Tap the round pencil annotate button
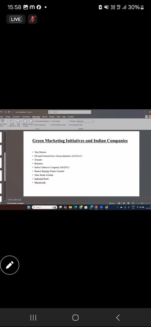This screenshot has width=151, height=327. [10, 265]
